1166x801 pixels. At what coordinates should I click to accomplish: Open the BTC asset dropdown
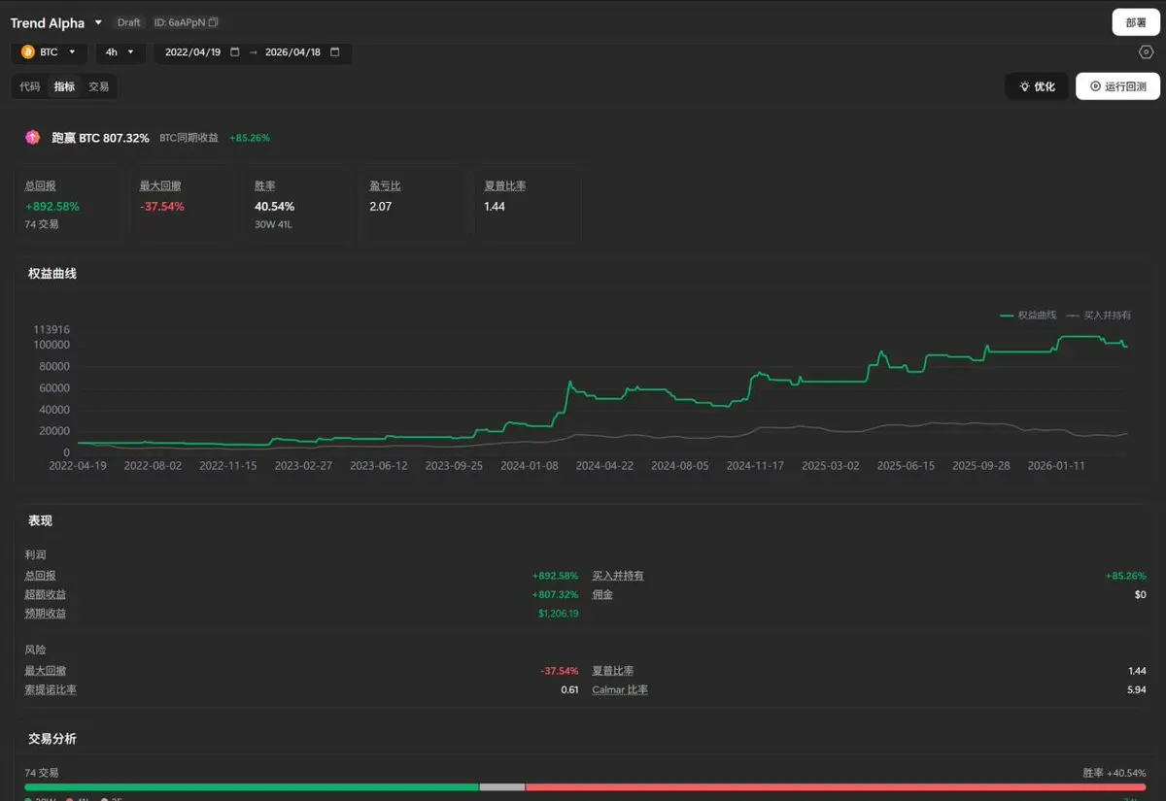point(71,52)
